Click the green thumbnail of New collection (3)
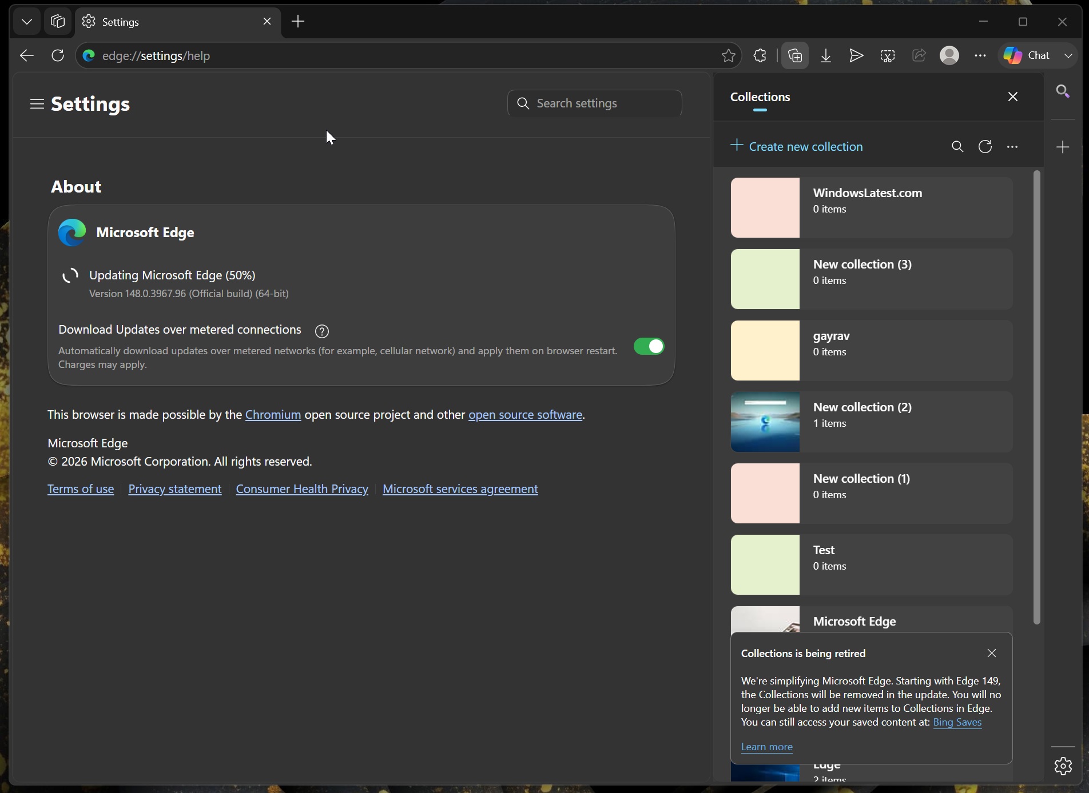 [765, 279]
